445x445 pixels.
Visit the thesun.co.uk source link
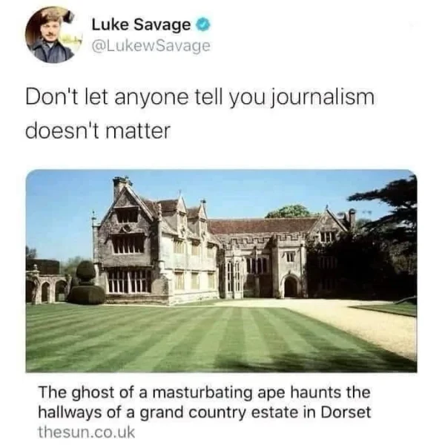86,432
